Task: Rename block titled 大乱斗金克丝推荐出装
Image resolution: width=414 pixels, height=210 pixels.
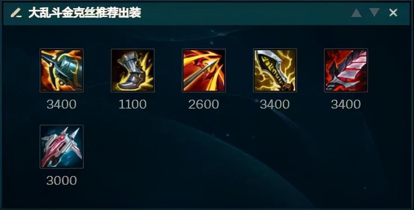Action: pos(85,13)
